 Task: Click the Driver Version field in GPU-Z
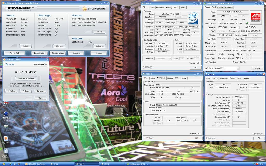click(240, 51)
